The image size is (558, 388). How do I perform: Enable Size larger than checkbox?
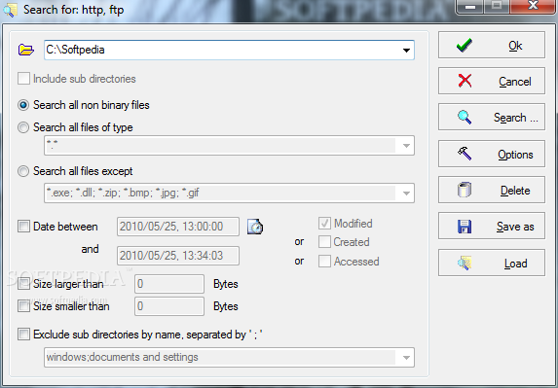tap(23, 284)
